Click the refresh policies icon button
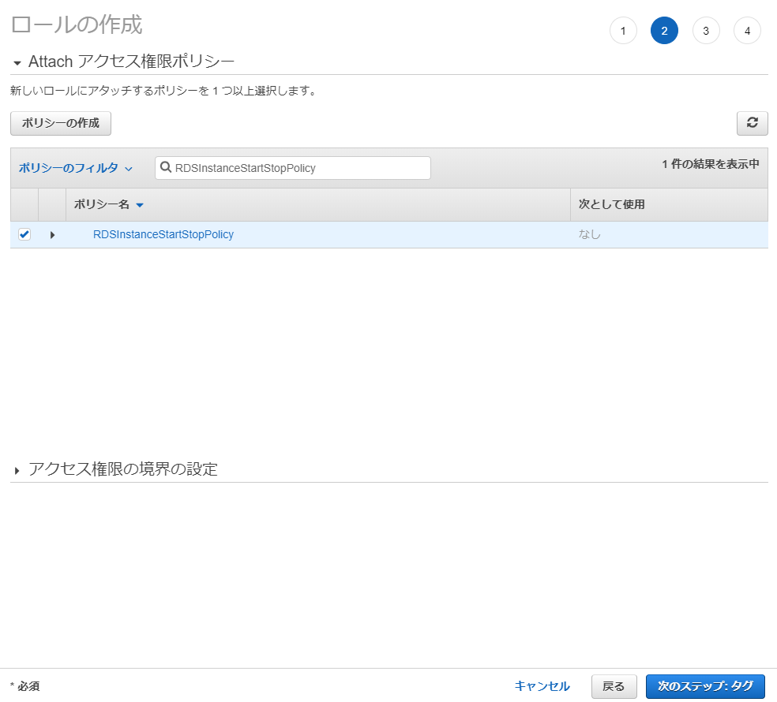Screen dimensions: 777x702 pos(752,123)
